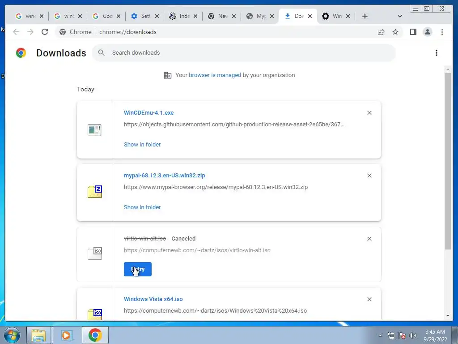Viewport: 458px width, 344px height.
Task: Click the virtio-win-alt iso file icon
Action: point(95,254)
